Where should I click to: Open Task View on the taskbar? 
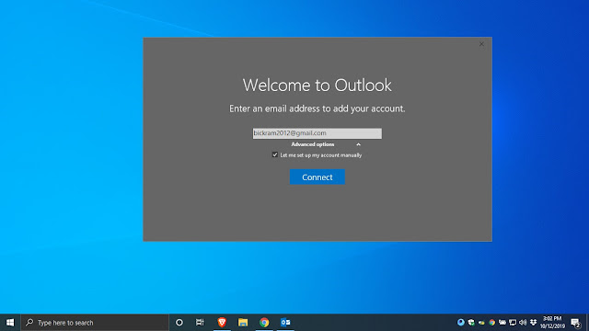(x=200, y=323)
